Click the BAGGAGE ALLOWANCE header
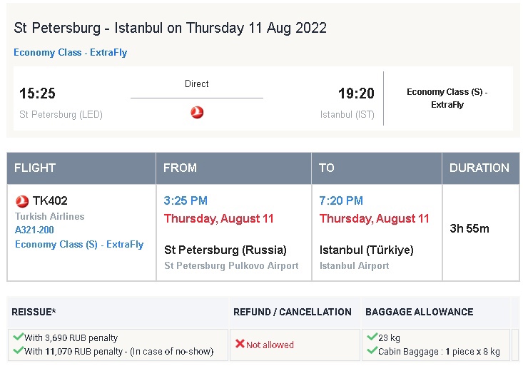Screen dimensions: 523x366 tap(436, 312)
